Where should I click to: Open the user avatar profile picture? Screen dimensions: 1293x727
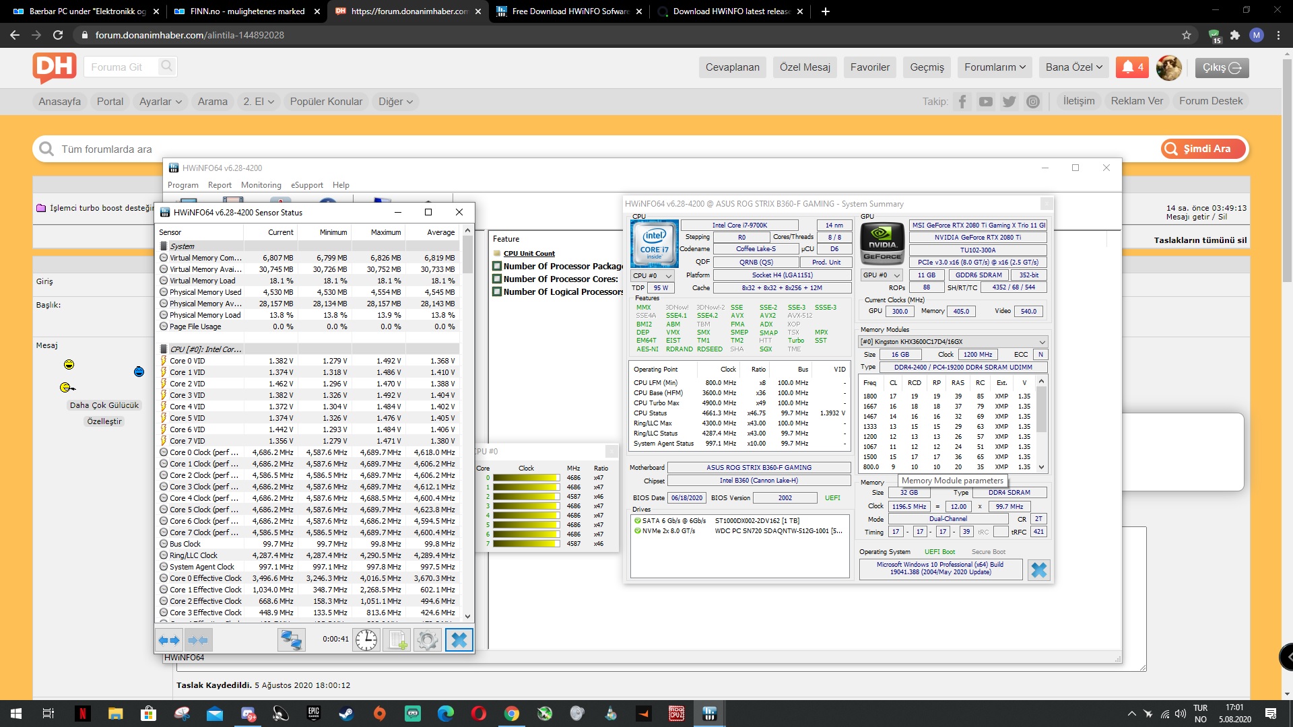[1169, 67]
